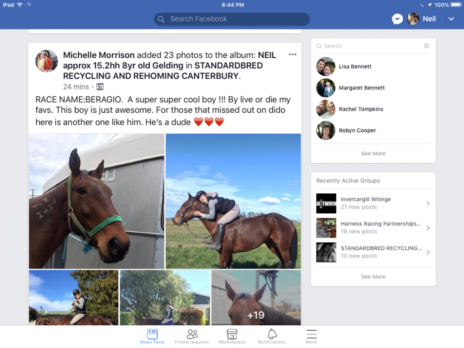Image resolution: width=464 pixels, height=348 pixels.
Task: Expand the STANDARDBRED RECYCLING group chevron
Action: pos(428,252)
